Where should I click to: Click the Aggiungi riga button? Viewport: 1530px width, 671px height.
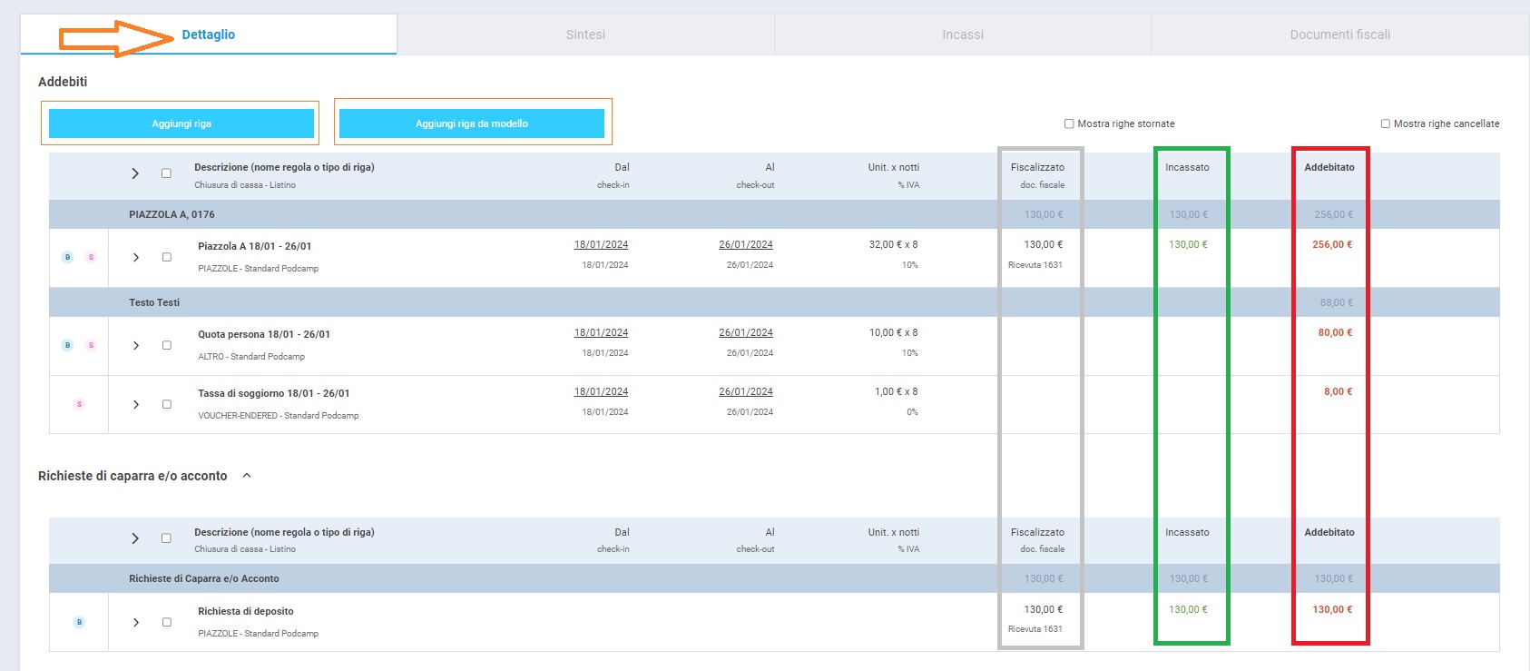tap(181, 123)
